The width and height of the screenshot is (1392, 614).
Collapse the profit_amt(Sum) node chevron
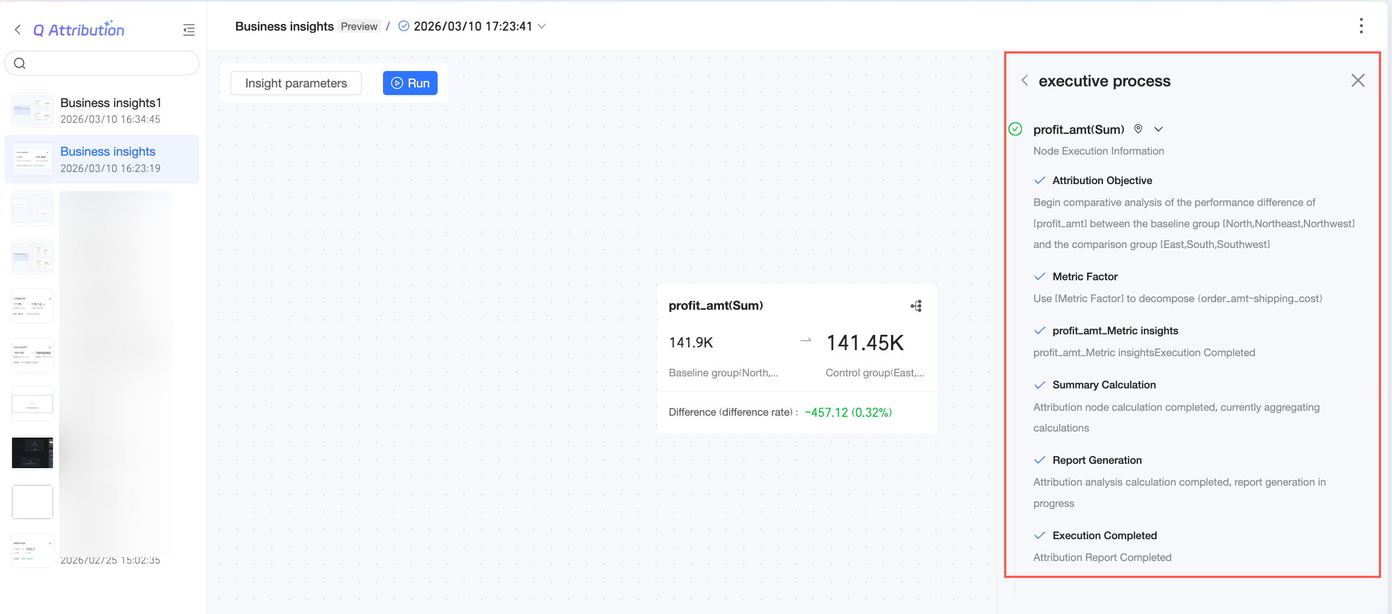1158,129
